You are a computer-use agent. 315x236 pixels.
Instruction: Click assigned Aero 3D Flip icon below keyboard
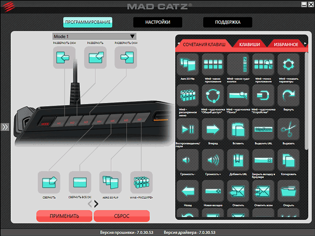click(110, 182)
